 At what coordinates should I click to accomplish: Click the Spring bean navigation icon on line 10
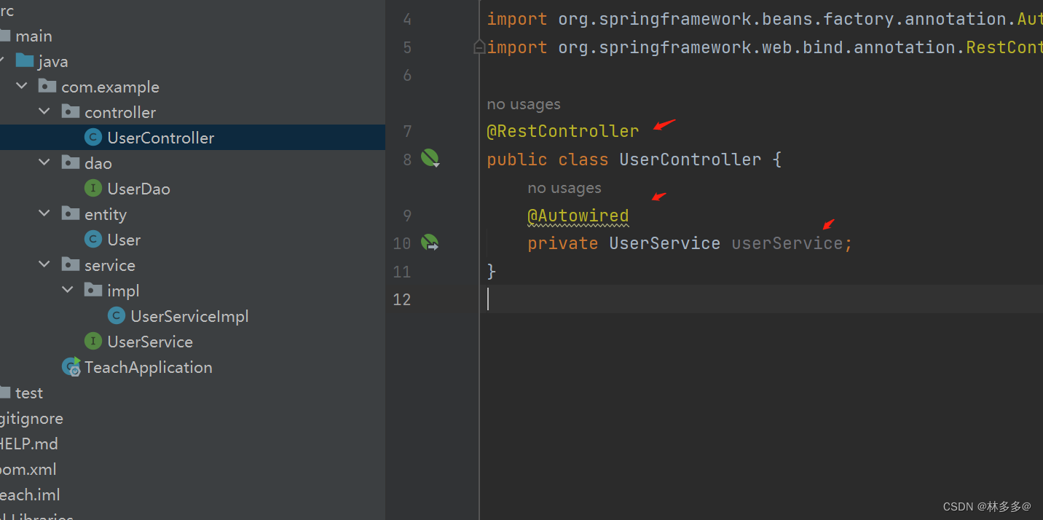[430, 243]
